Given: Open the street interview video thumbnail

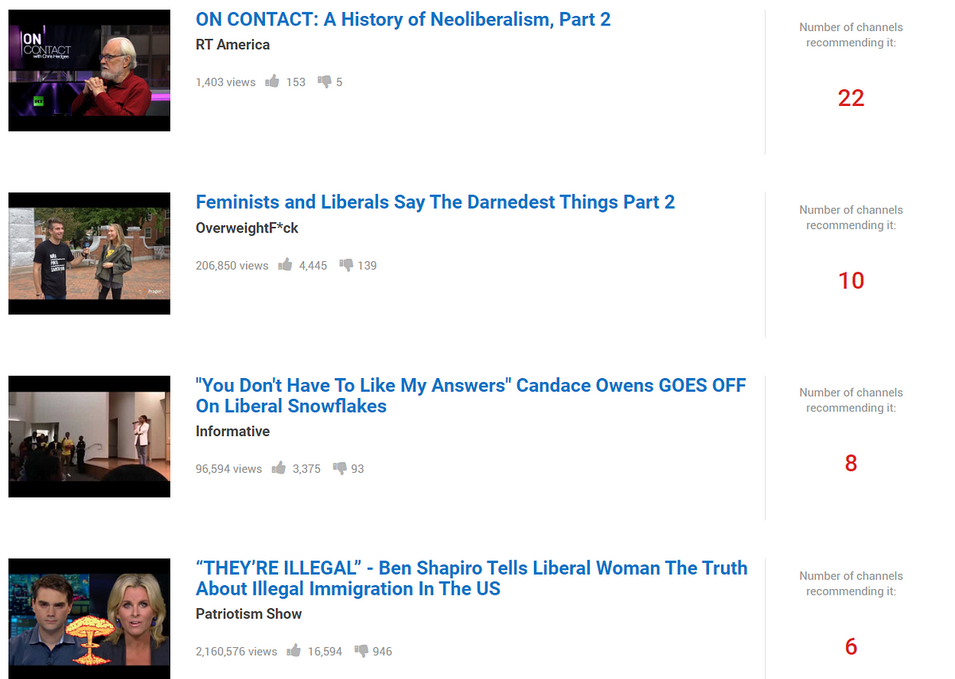Looking at the screenshot, I should tap(89, 253).
